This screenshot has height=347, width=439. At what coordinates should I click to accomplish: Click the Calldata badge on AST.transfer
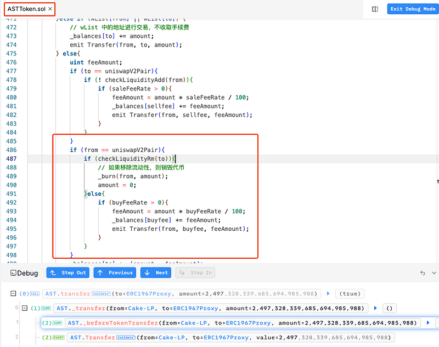(x=100, y=294)
